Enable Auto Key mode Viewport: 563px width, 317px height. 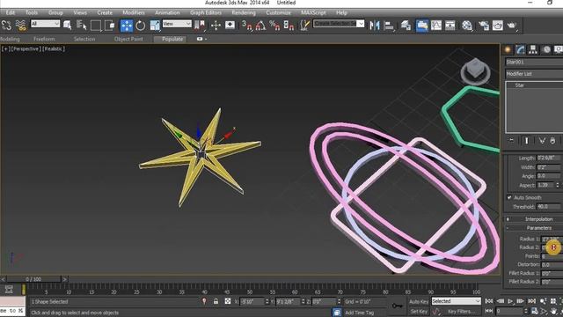tap(419, 301)
